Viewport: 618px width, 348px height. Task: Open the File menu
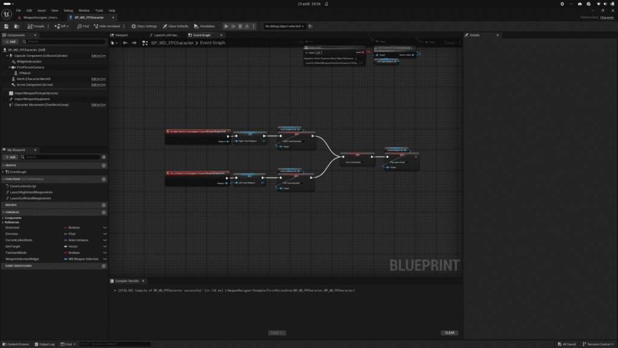click(x=19, y=11)
